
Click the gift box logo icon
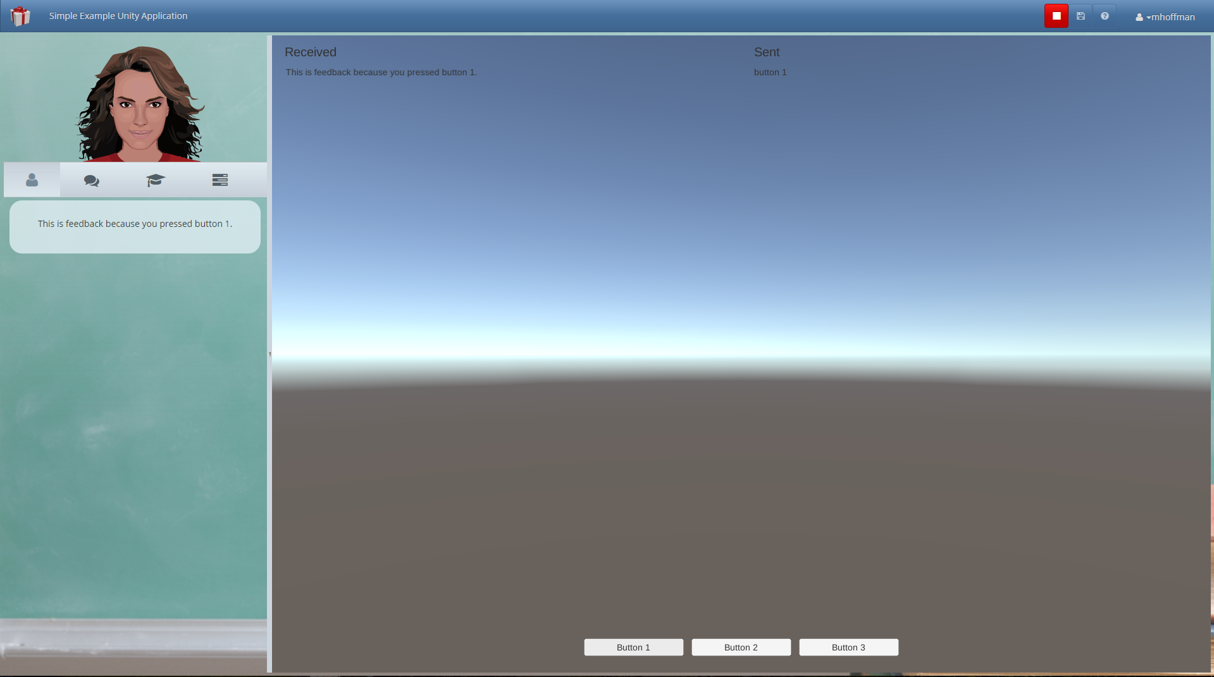tap(20, 16)
